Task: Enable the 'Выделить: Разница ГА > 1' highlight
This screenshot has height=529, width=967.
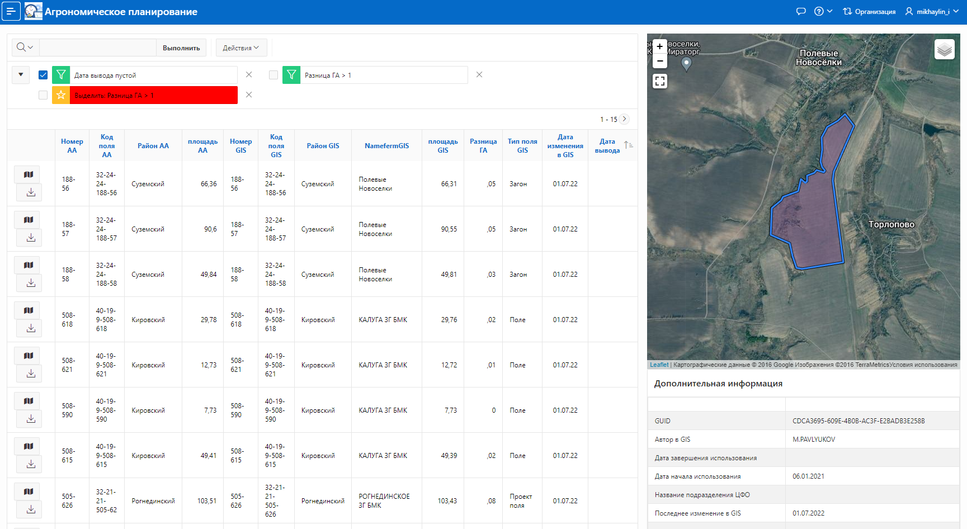Action: [43, 95]
